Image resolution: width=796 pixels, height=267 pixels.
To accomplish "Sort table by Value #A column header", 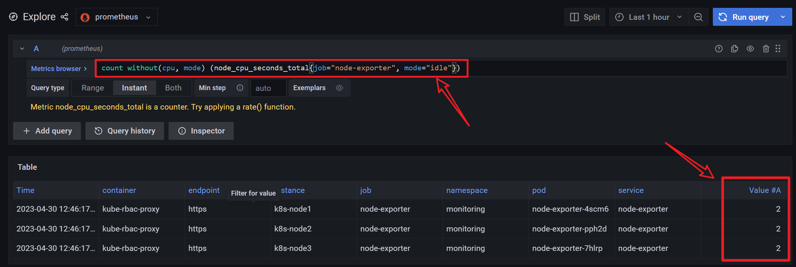I will [x=765, y=190].
